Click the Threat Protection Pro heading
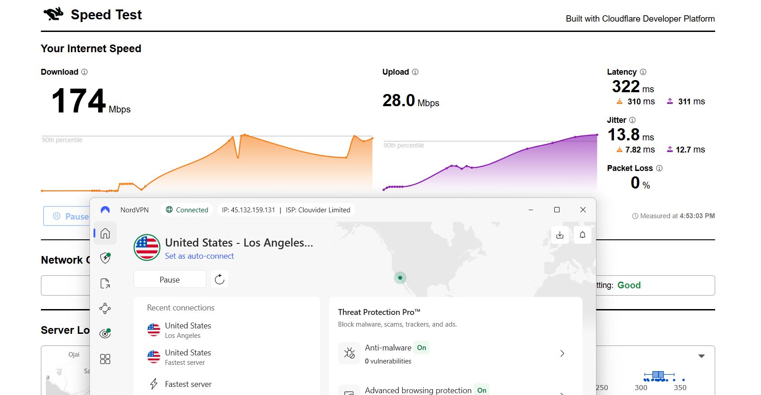Screen dimensions: 761x395 pos(379,312)
